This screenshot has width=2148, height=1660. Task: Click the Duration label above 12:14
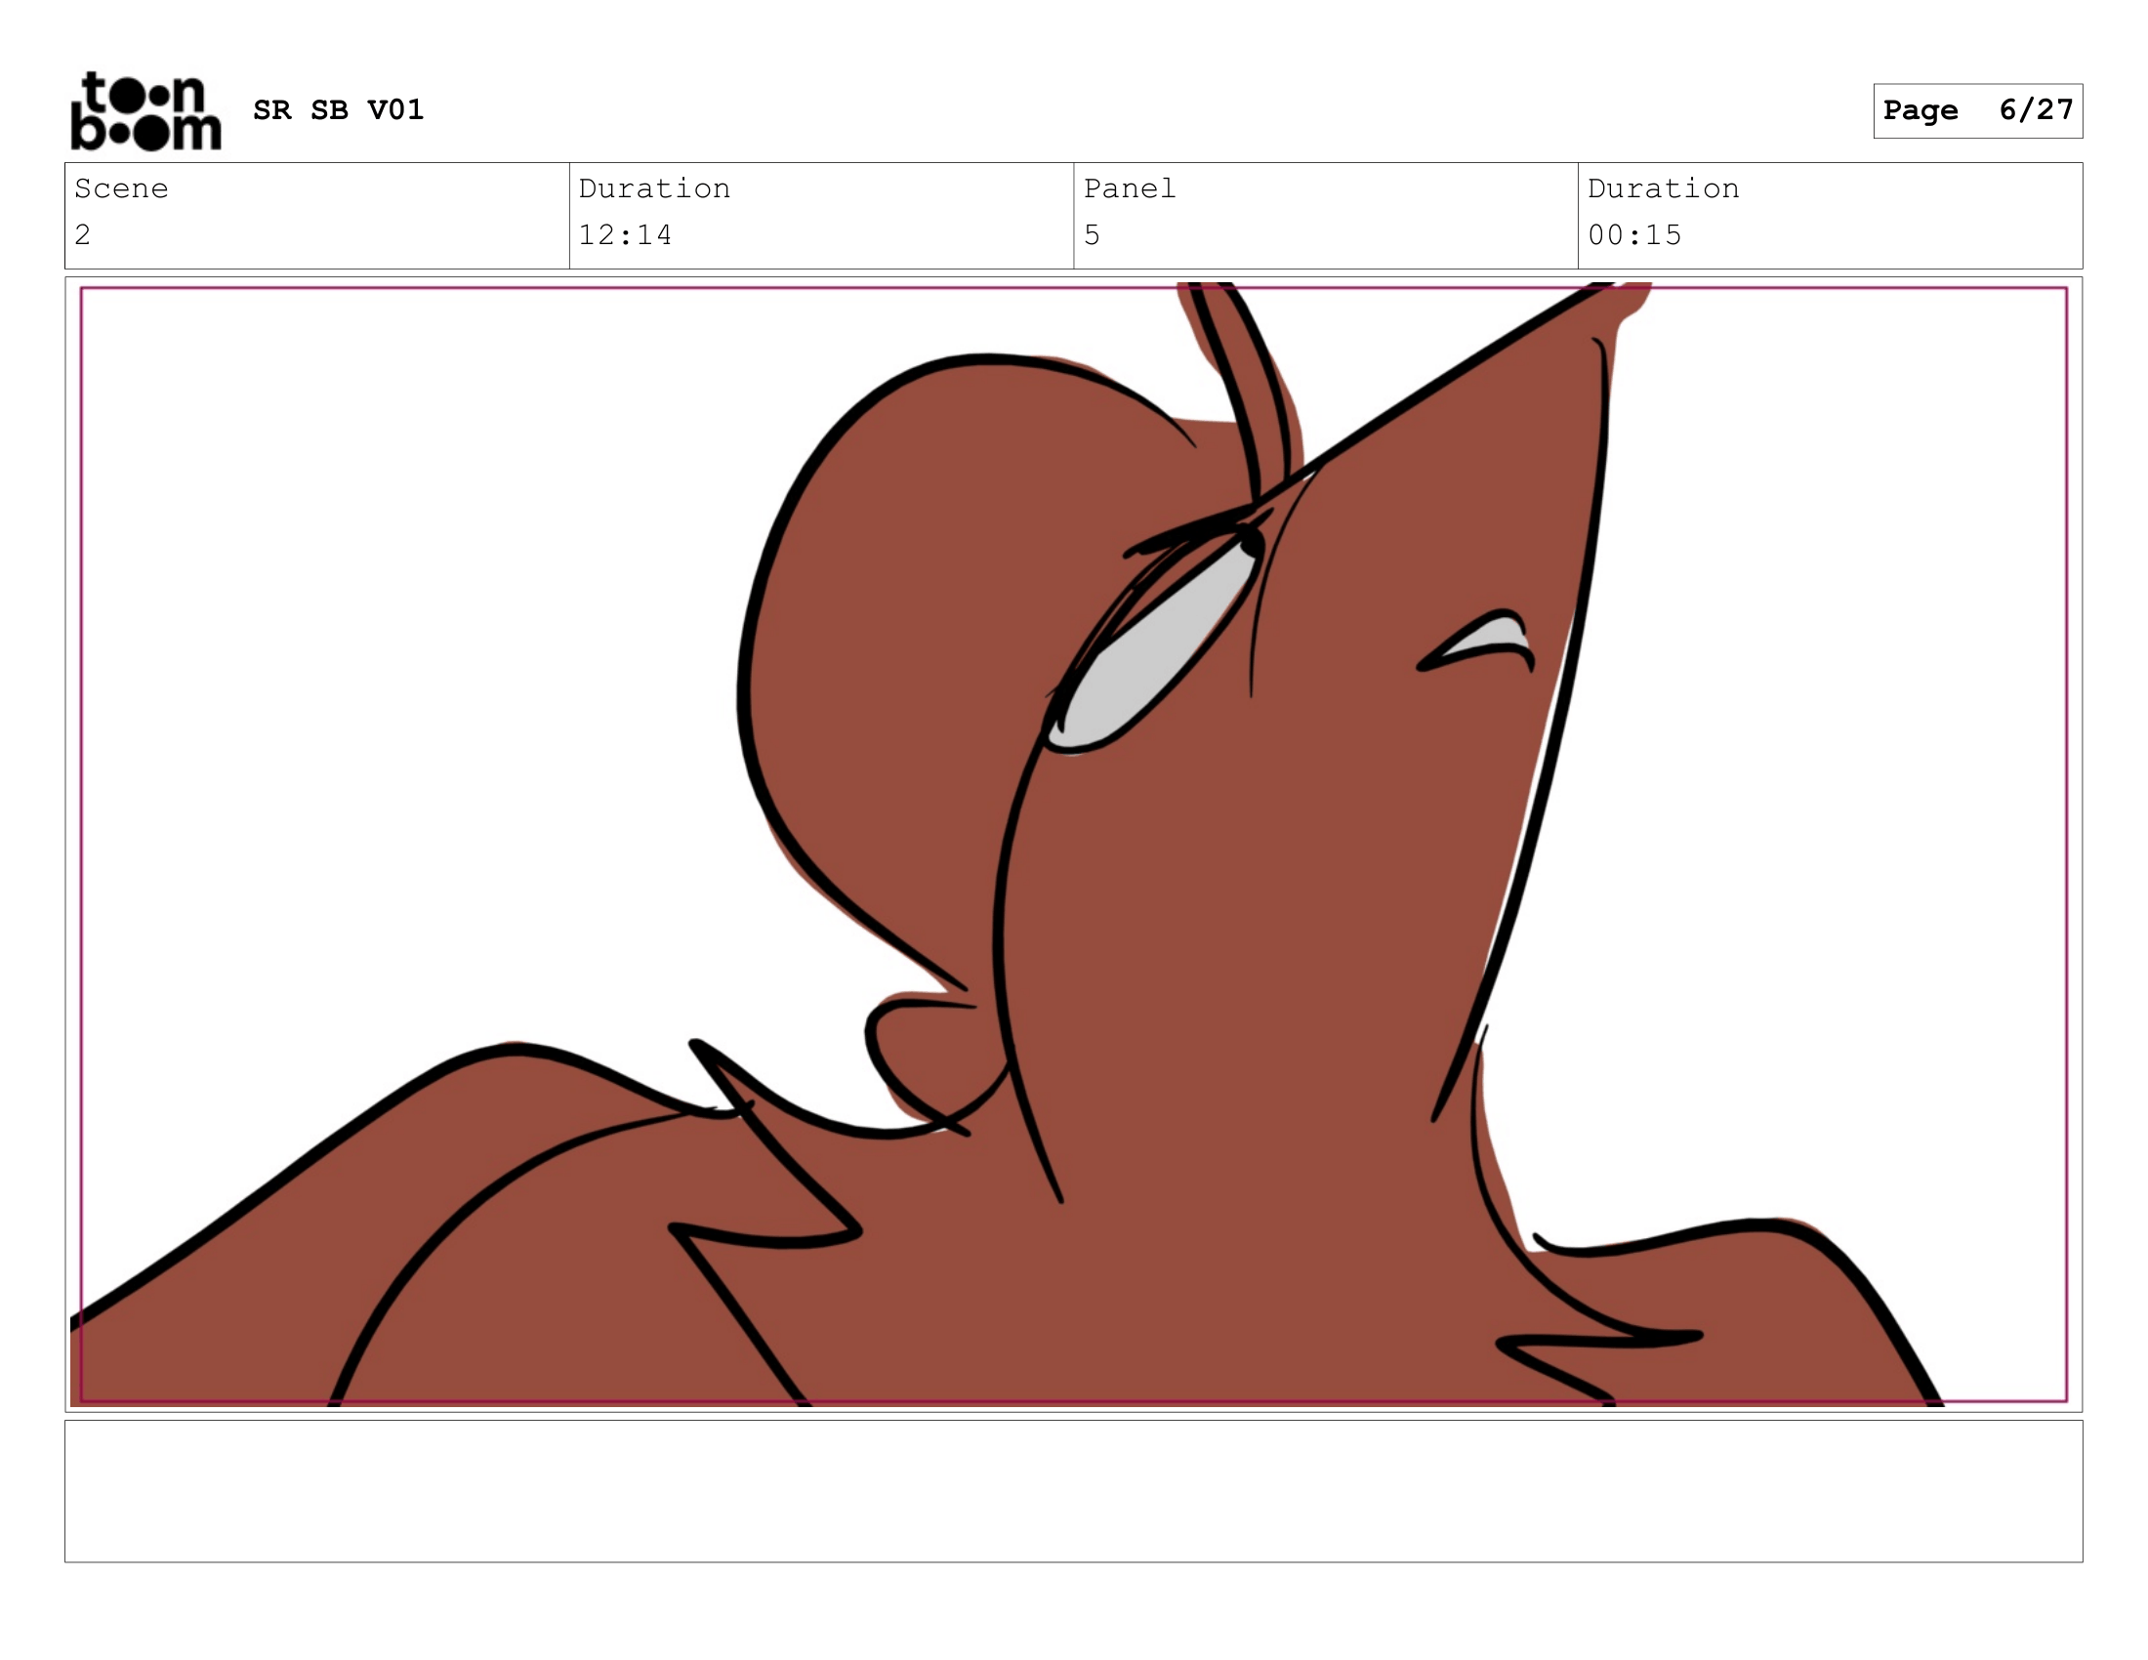654,187
